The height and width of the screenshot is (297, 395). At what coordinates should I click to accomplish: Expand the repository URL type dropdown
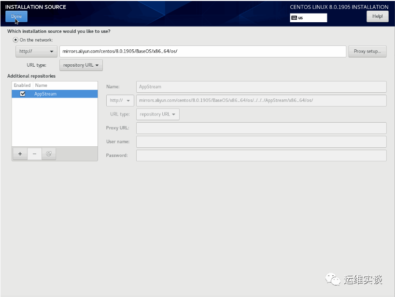click(158, 114)
